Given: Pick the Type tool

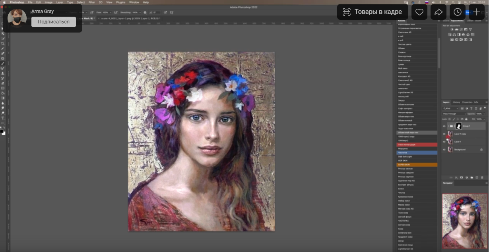Looking at the screenshot, I should click(x=3, y=118).
